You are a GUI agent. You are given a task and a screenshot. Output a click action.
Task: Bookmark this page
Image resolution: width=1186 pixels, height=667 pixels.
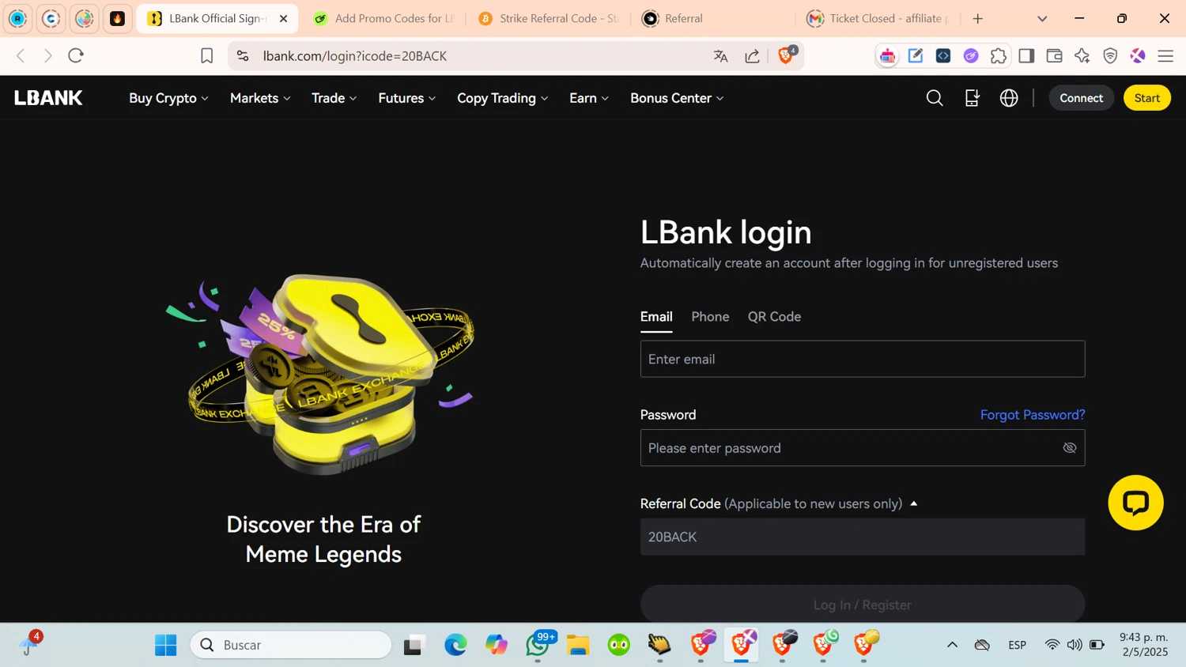206,56
